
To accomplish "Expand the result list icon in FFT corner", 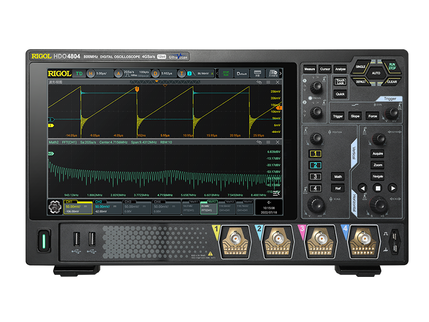I will 276,193.
